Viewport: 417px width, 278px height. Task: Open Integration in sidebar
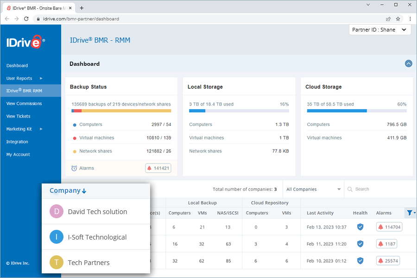(17, 142)
